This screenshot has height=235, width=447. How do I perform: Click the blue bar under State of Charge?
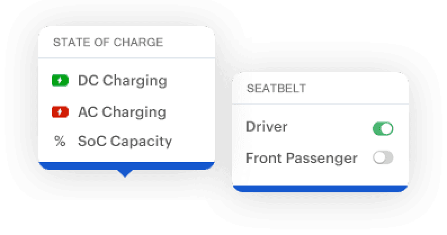click(x=126, y=165)
